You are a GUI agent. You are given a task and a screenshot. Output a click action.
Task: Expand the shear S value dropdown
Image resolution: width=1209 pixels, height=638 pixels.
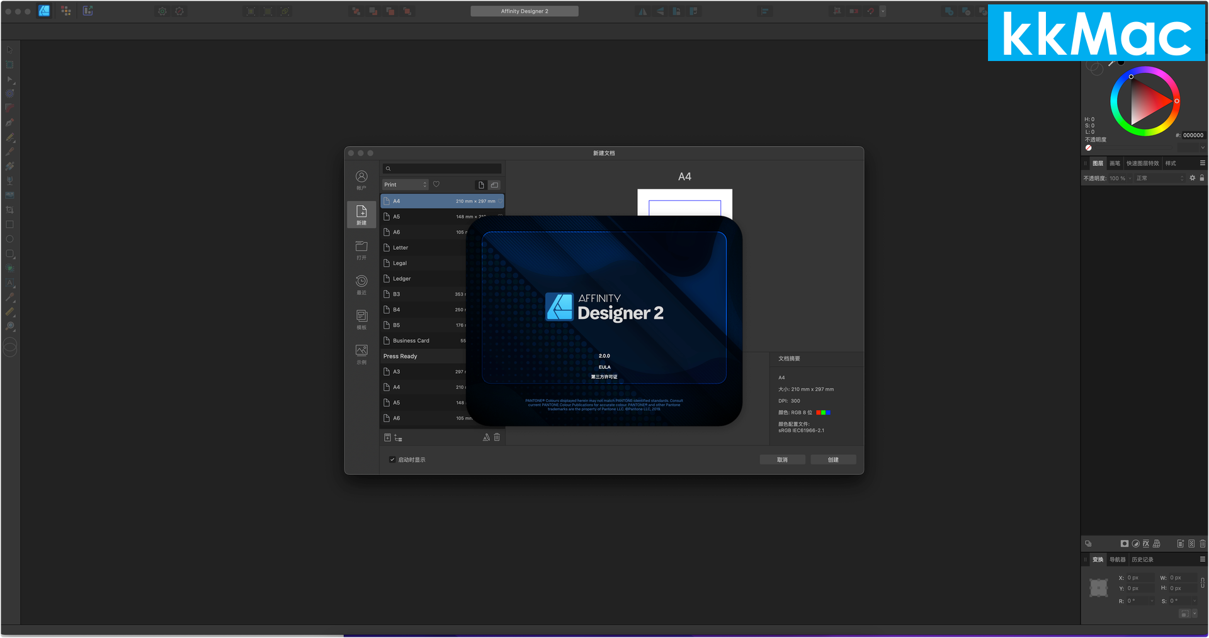[1195, 601]
